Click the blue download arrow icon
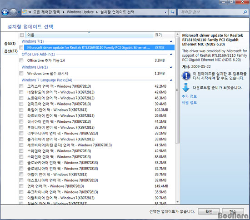The height and width of the screenshot is (220, 250). click(x=185, y=87)
